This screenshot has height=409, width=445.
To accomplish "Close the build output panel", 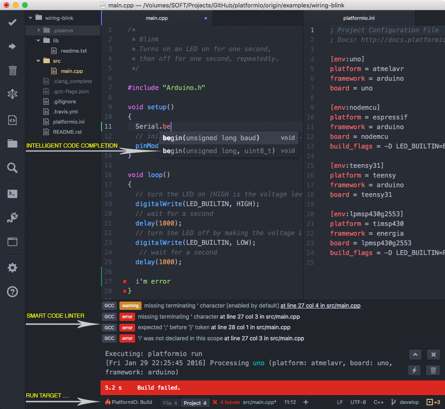I will tap(433, 355).
